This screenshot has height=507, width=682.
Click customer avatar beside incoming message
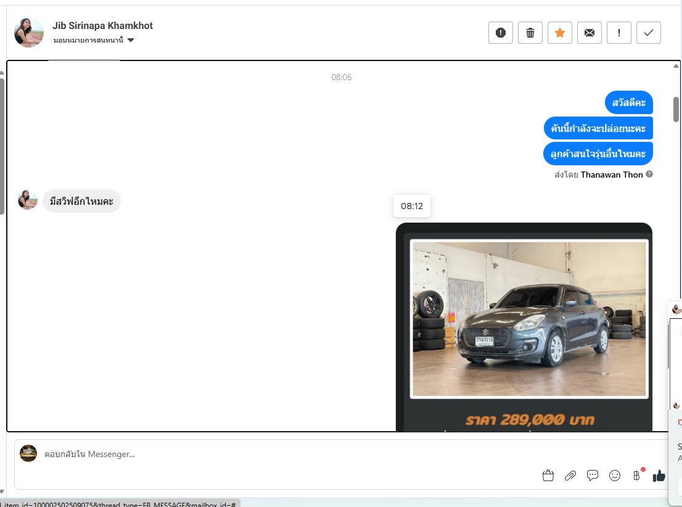(27, 200)
